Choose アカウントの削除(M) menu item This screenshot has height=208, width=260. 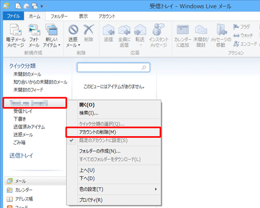click(113, 132)
